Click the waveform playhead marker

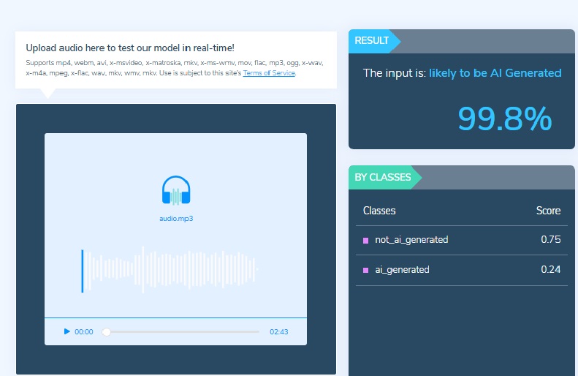(x=82, y=271)
